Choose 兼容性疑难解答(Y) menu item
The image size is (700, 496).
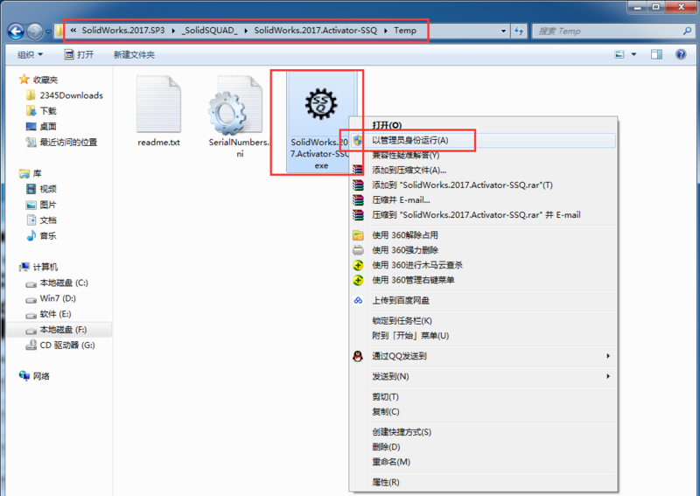click(483, 155)
